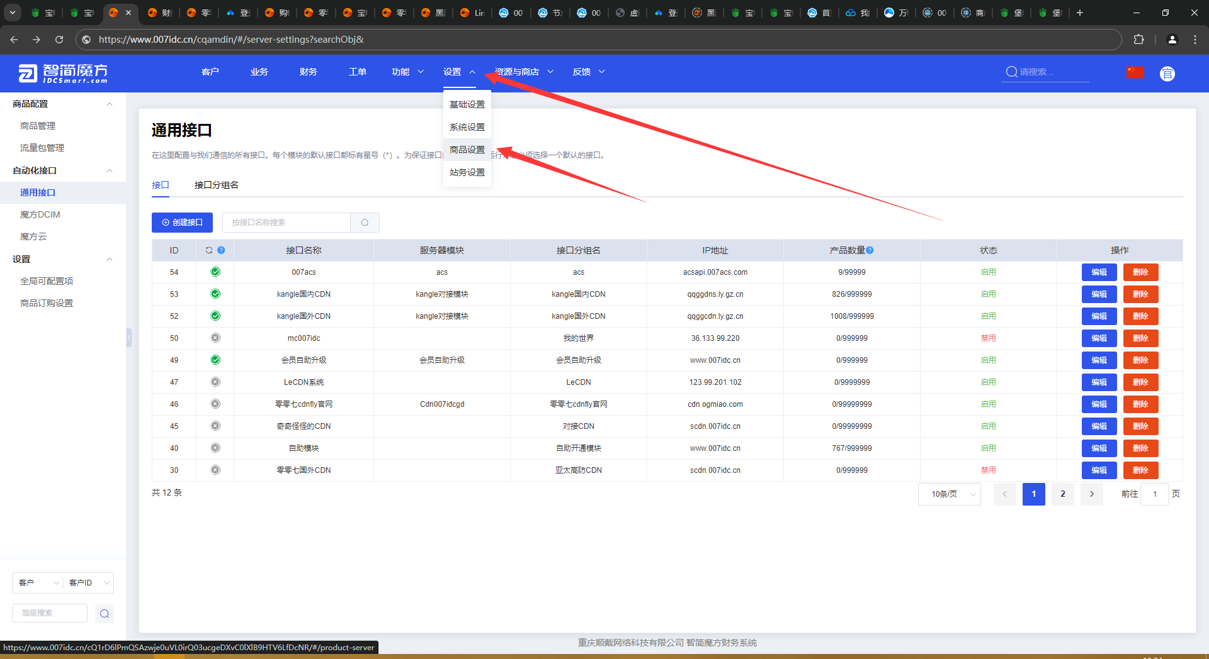
Task: Go back with the browser back arrow
Action: tap(14, 40)
